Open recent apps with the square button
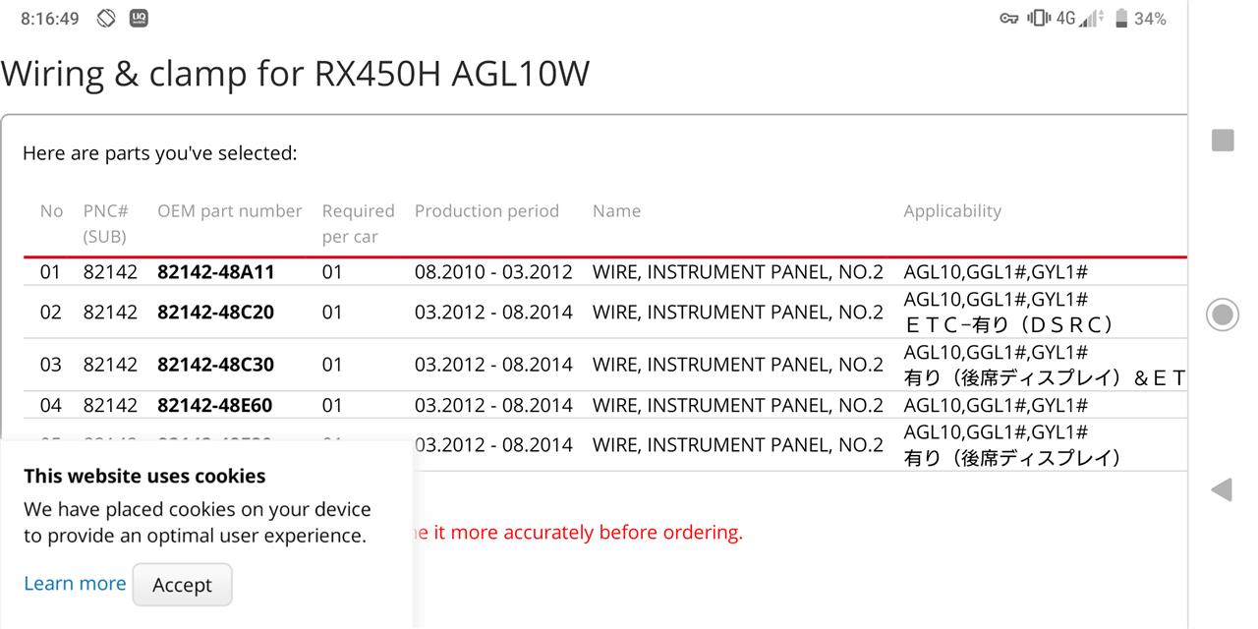 pyautogui.click(x=1223, y=140)
